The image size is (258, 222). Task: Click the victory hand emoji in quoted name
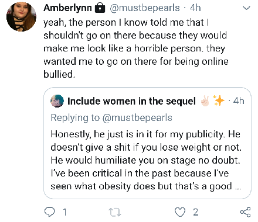205,101
